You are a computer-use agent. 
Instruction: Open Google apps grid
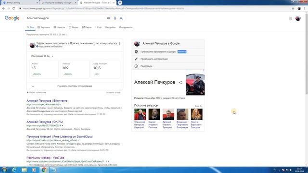tap(291, 18)
